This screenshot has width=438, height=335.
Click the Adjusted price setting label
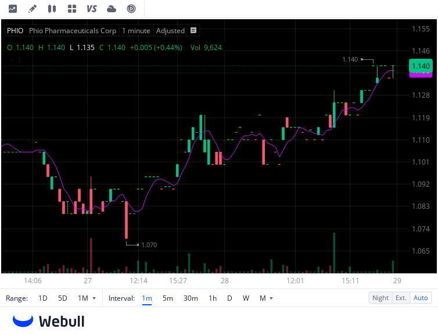[170, 30]
